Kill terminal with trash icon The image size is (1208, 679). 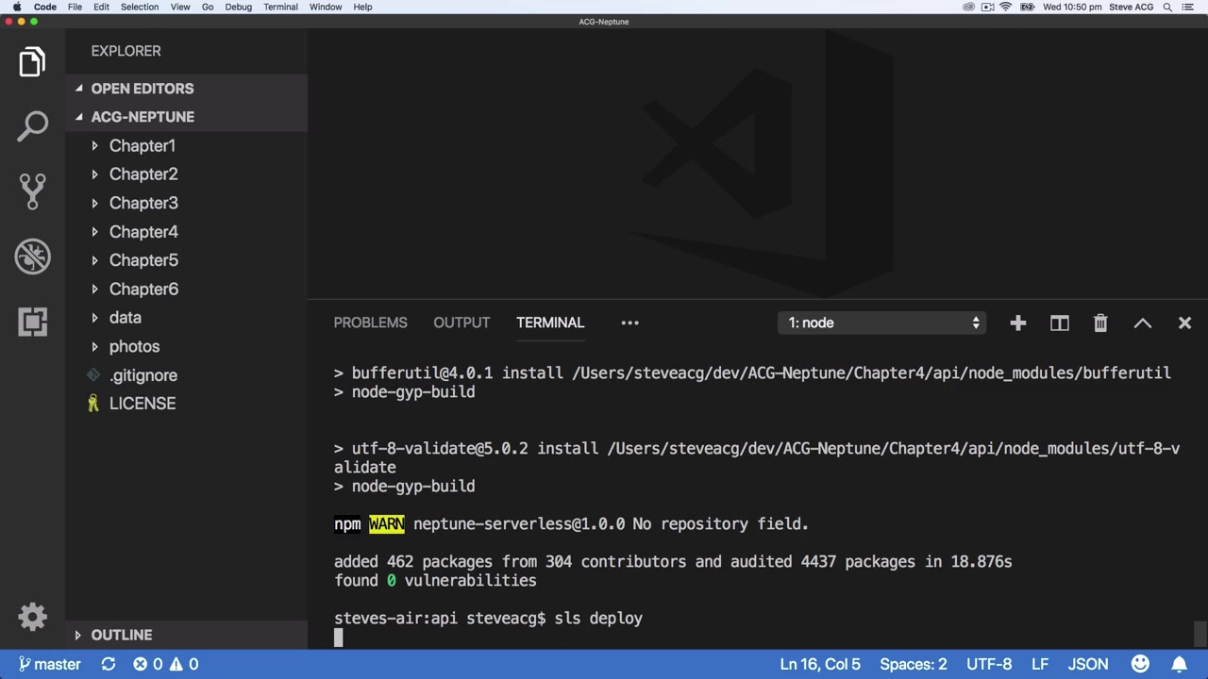[x=1100, y=323]
